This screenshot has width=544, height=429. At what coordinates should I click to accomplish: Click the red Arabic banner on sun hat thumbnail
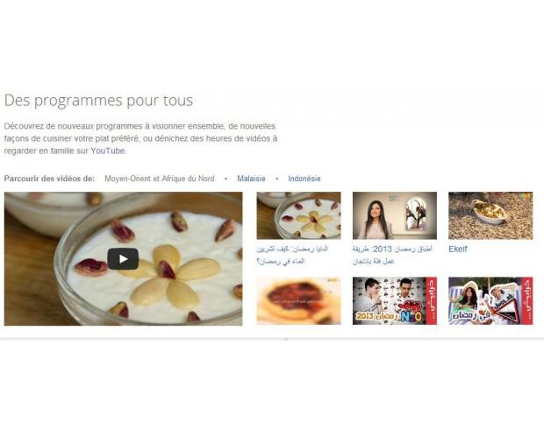(527, 300)
